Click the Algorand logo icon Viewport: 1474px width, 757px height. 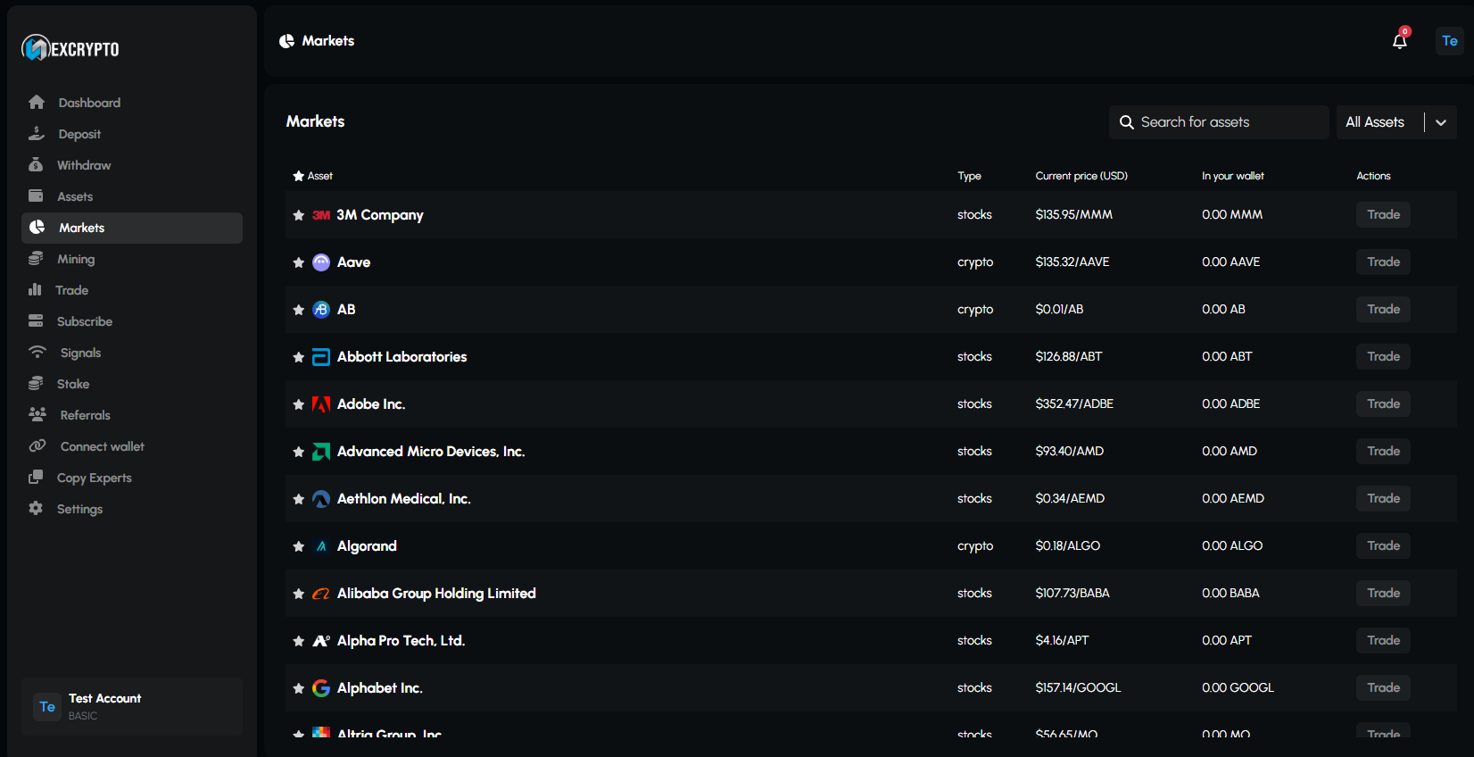point(321,546)
